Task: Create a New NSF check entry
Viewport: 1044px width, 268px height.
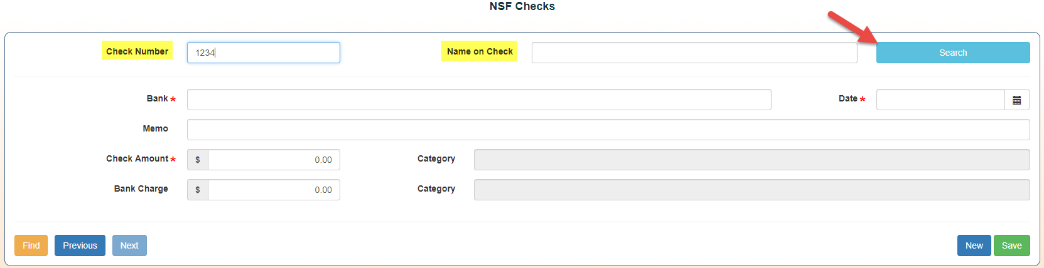Action: point(974,245)
